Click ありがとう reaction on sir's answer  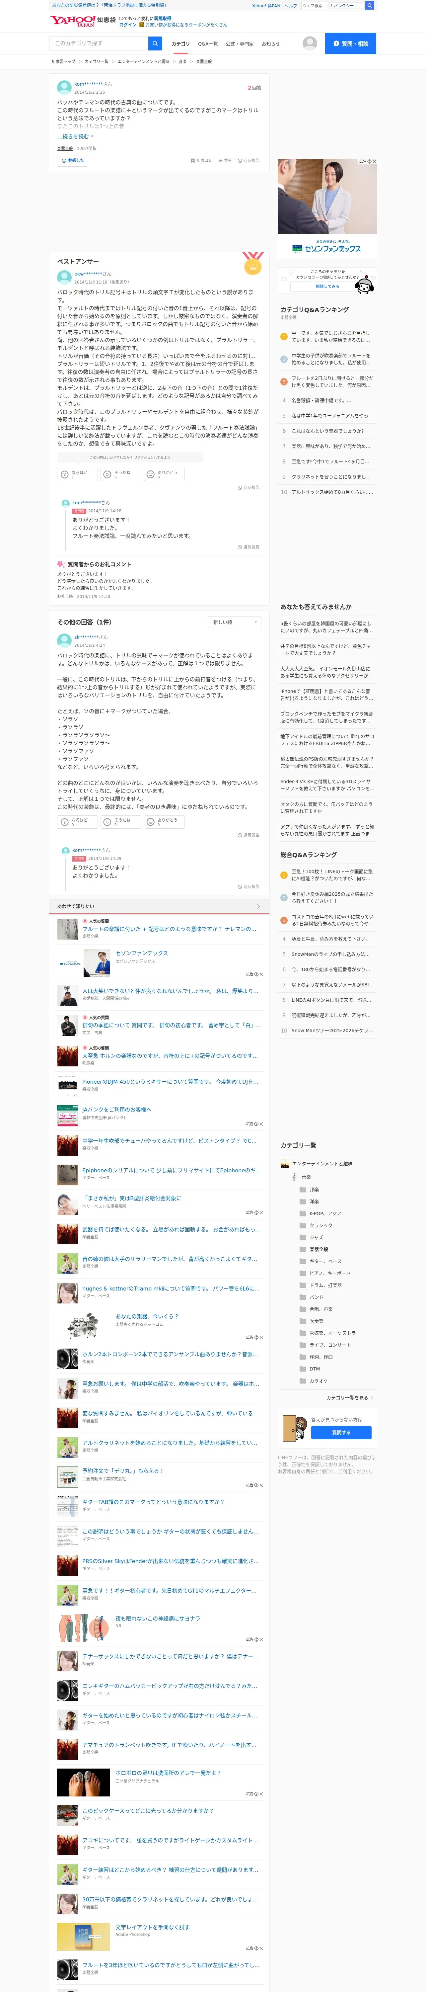(164, 821)
